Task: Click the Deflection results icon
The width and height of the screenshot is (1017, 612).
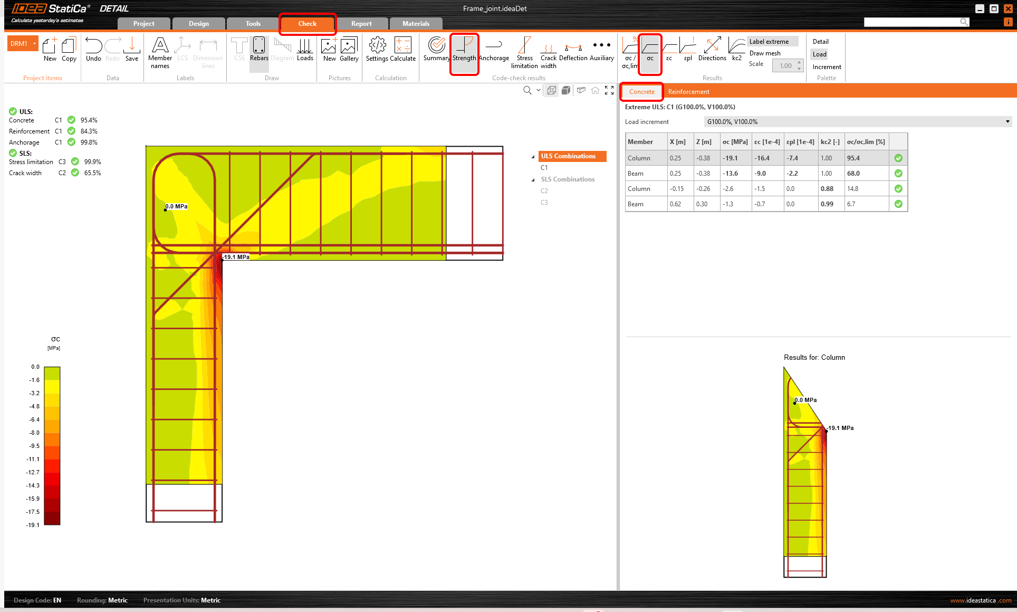Action: [x=573, y=50]
